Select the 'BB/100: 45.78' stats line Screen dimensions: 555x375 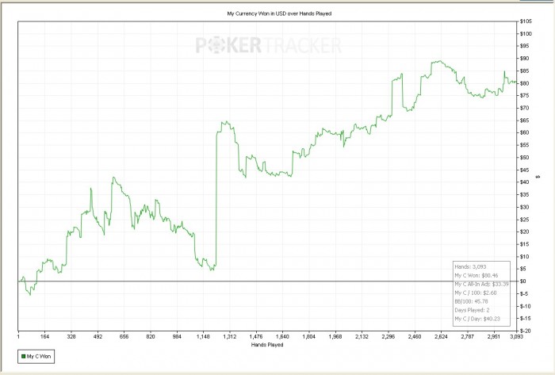click(x=472, y=301)
